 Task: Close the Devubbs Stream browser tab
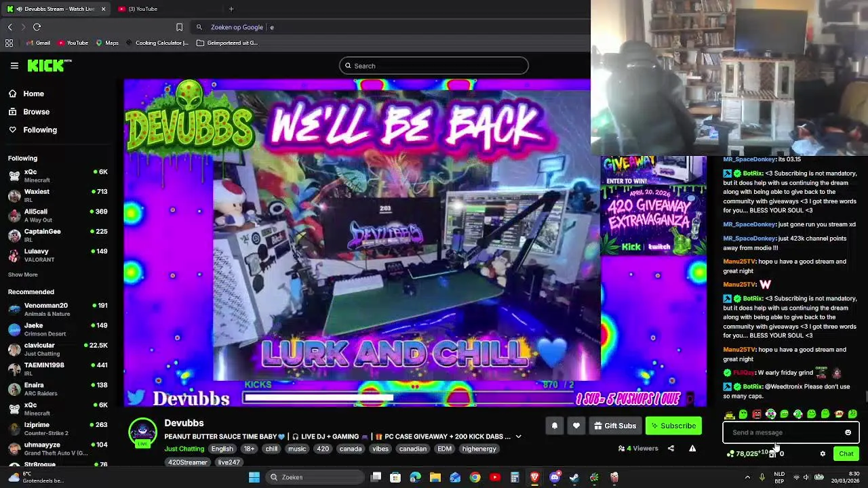click(x=103, y=9)
